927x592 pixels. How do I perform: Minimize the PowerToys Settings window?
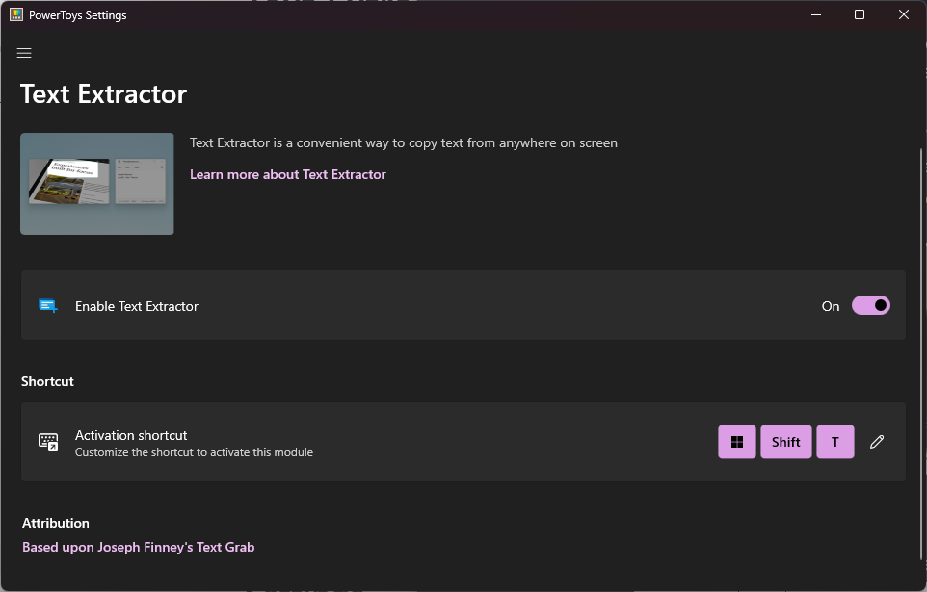pyautogui.click(x=816, y=14)
